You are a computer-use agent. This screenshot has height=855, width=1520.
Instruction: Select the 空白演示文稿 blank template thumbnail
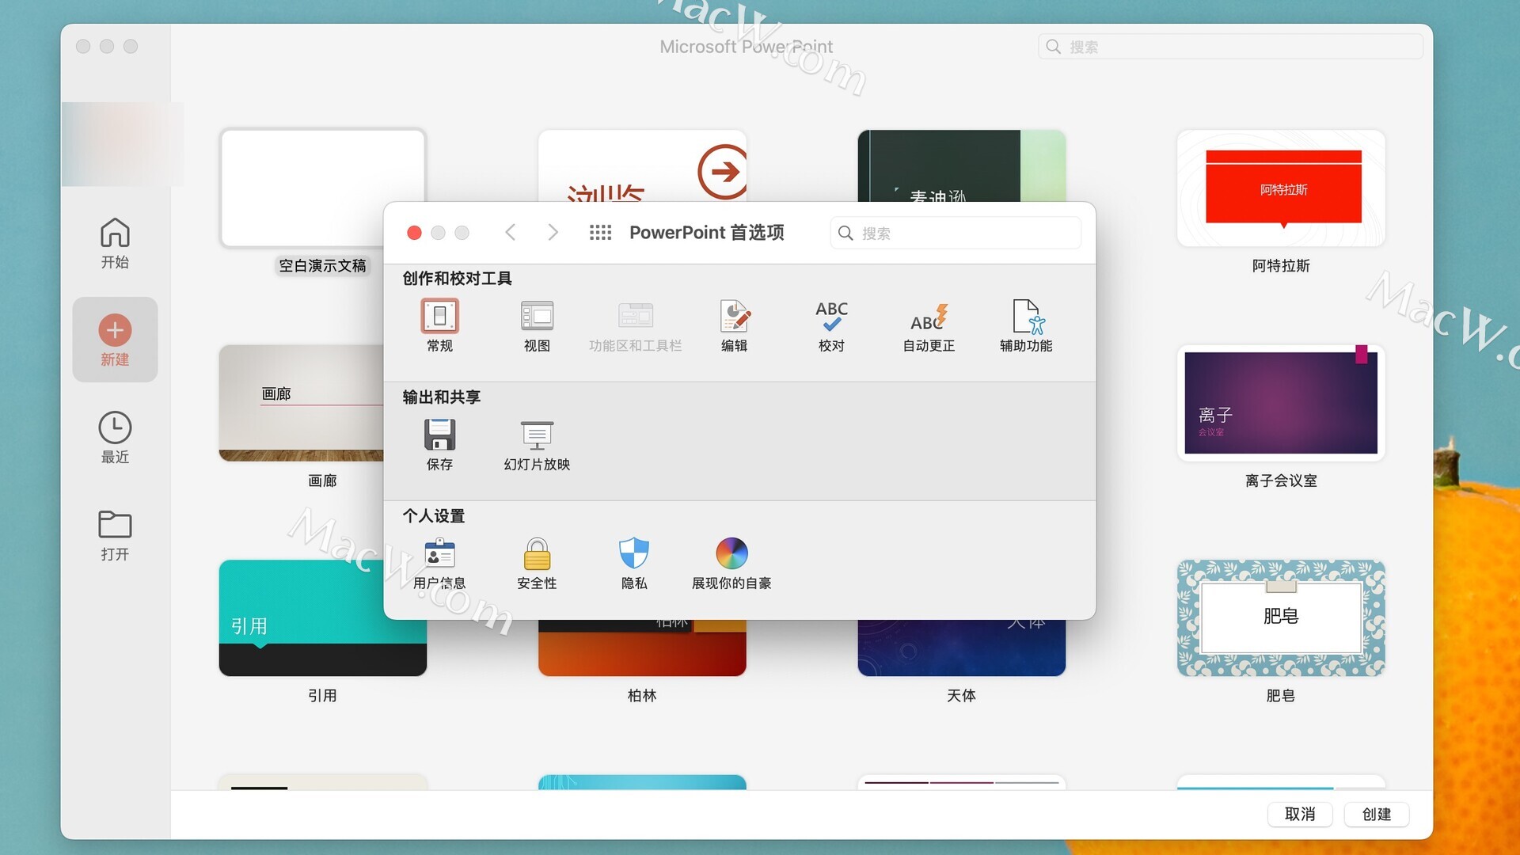(x=323, y=188)
